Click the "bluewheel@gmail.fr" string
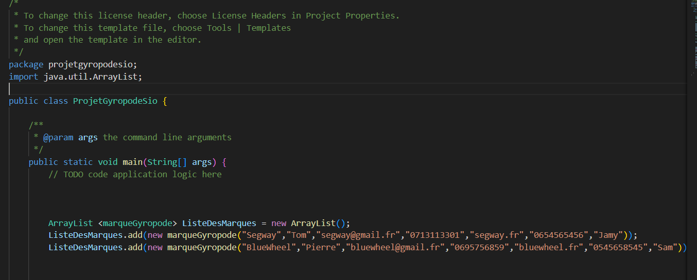This screenshot has width=697, height=280. pos(396,248)
